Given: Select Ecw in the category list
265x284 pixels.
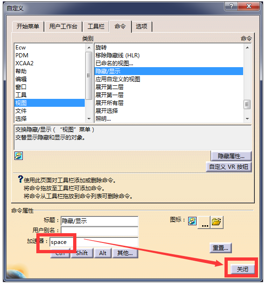Looking at the screenshot, I should [x=49, y=48].
